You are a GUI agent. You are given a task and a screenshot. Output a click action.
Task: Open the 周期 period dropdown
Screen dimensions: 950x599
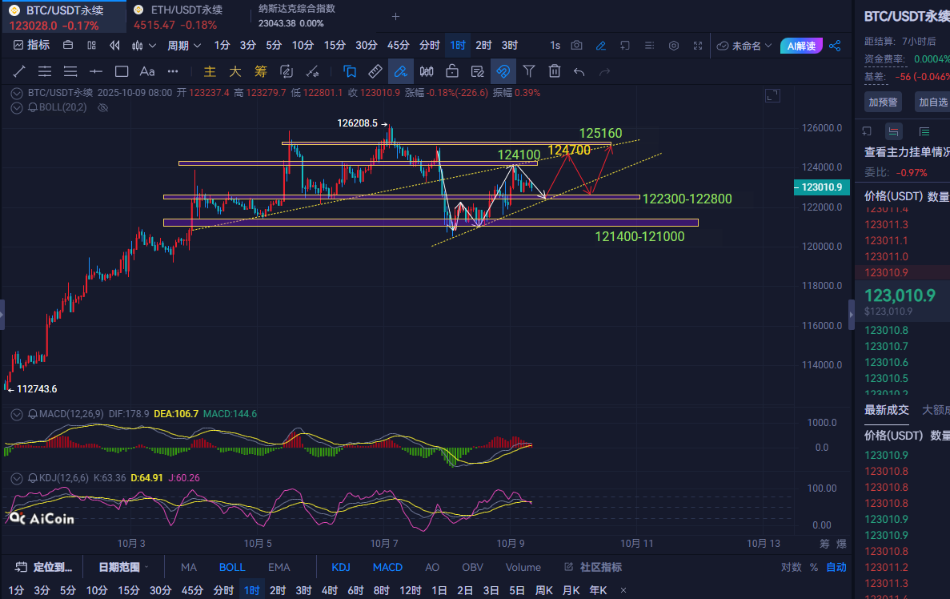coord(182,46)
